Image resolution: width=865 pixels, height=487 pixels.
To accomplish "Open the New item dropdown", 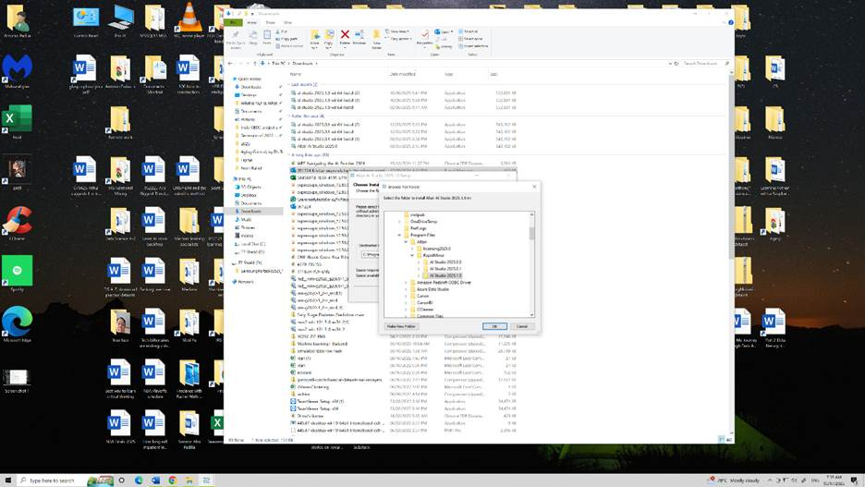I will coord(397,32).
